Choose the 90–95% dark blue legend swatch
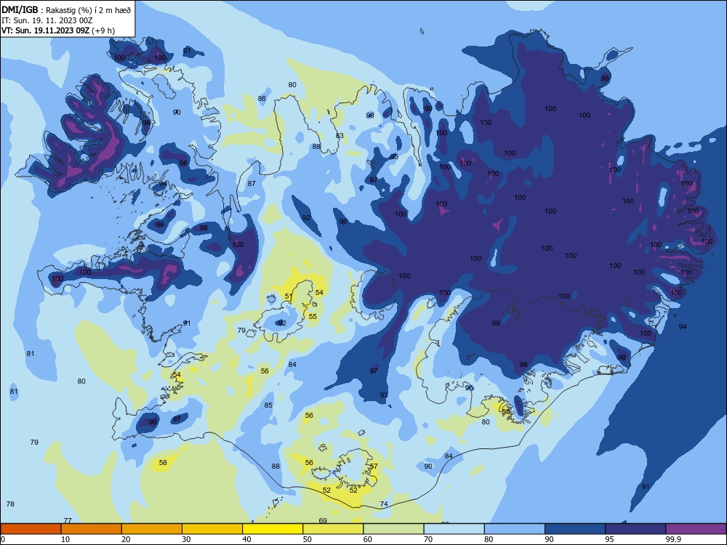Screen dimensions: 727x545 [x=575, y=529]
